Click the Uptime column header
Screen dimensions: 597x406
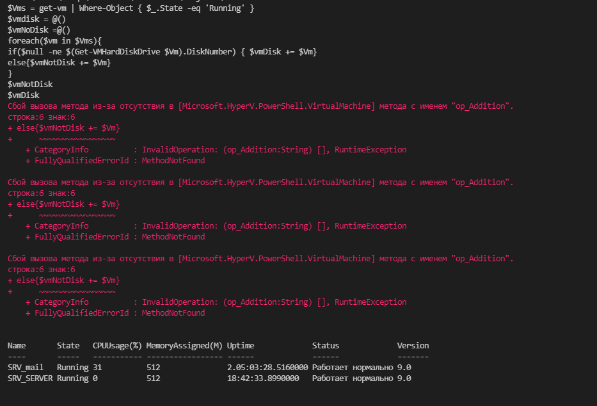tap(241, 346)
